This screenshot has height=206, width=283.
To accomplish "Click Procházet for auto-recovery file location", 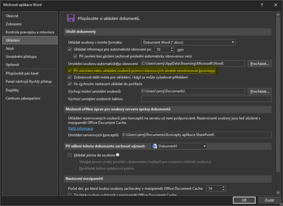I will click(x=260, y=63).
